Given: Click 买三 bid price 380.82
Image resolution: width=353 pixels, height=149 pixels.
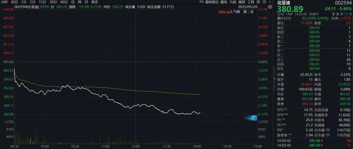Looking at the screenshot, I should [314, 60].
